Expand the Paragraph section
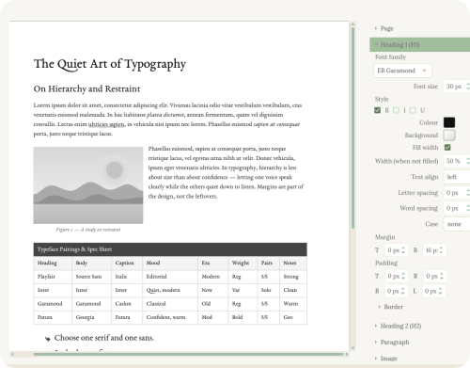Screen dimensions: 470x368 pyautogui.click(x=392, y=342)
